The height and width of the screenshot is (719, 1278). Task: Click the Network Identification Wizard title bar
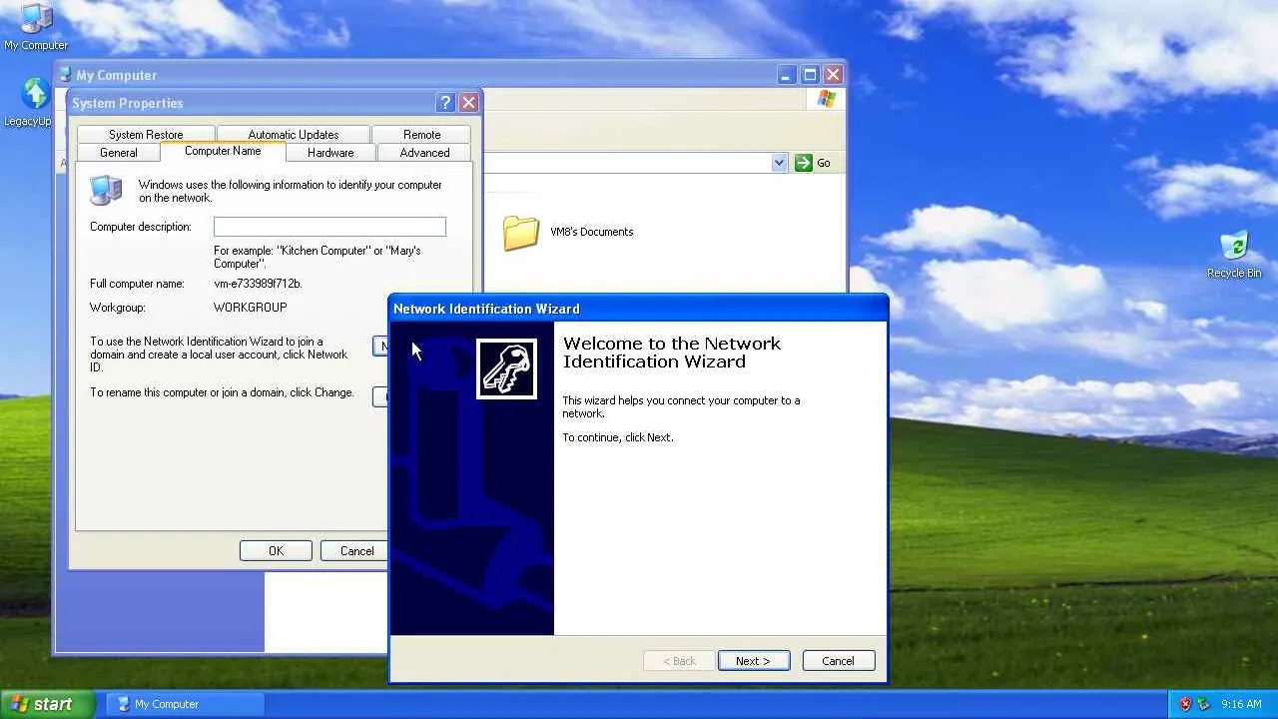[x=638, y=309]
